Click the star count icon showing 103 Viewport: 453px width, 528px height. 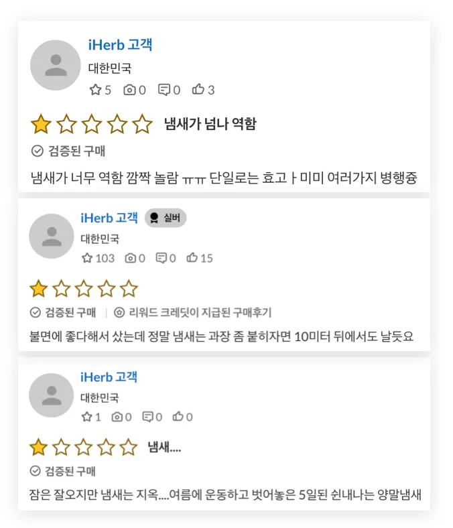[x=87, y=258]
